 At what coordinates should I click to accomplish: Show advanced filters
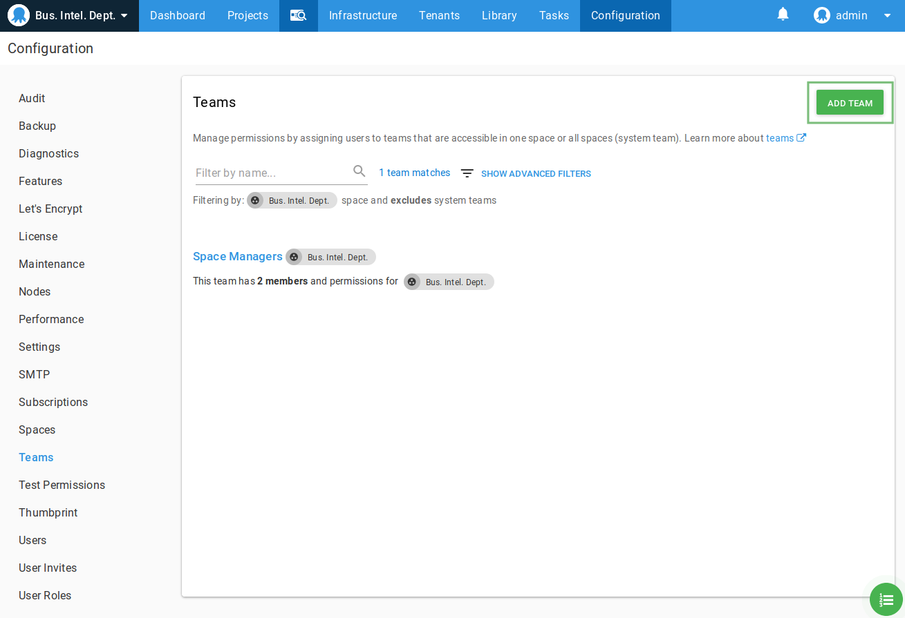point(536,174)
